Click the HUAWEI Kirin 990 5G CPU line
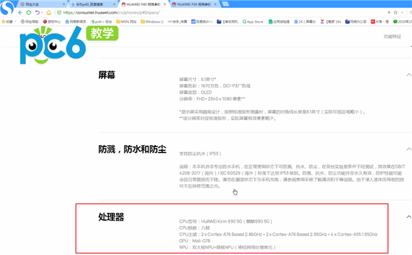The width and height of the screenshot is (412, 255). (x=226, y=221)
